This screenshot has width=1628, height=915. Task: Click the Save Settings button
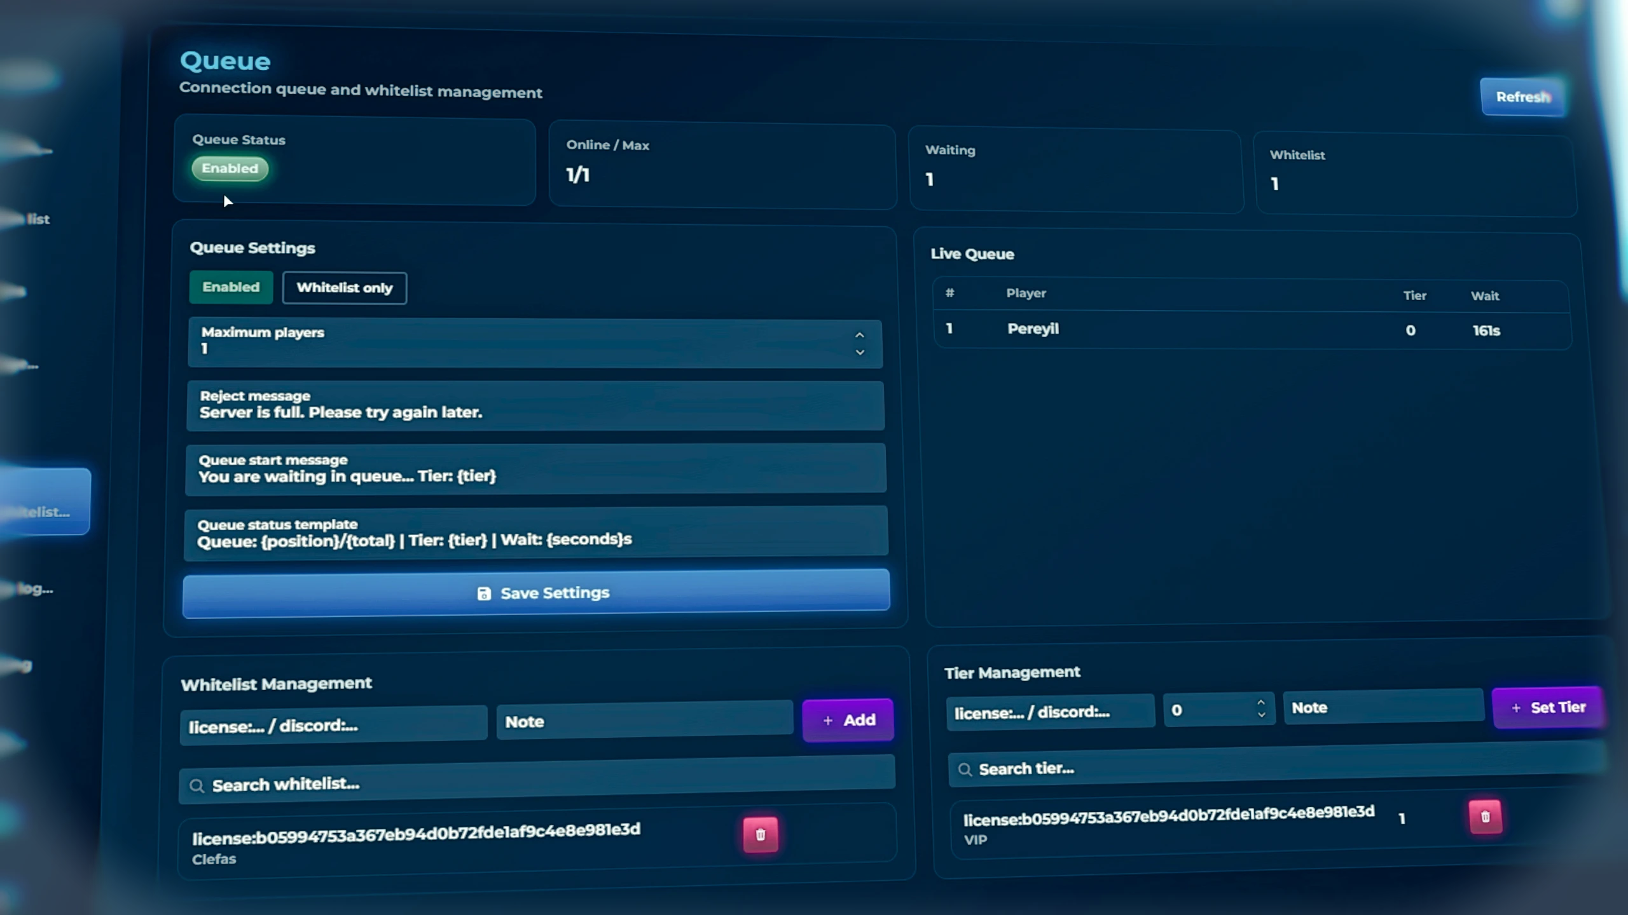point(536,593)
